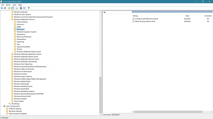Select Windows Media Digital Rights Management
The image size is (213, 119).
30,79
